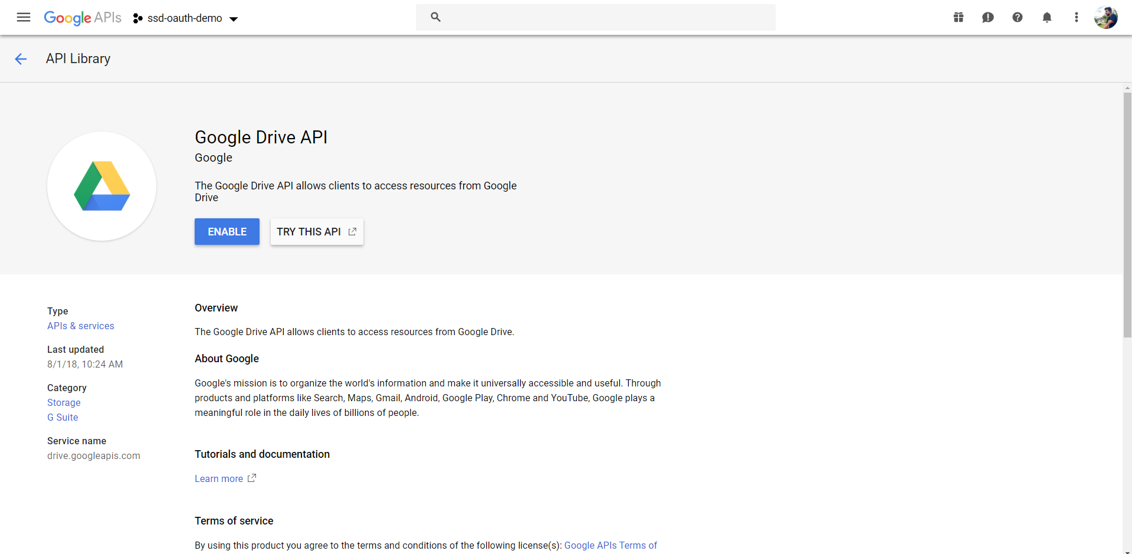Open the navigation hamburger menu
The image size is (1132, 554).
pos(23,18)
